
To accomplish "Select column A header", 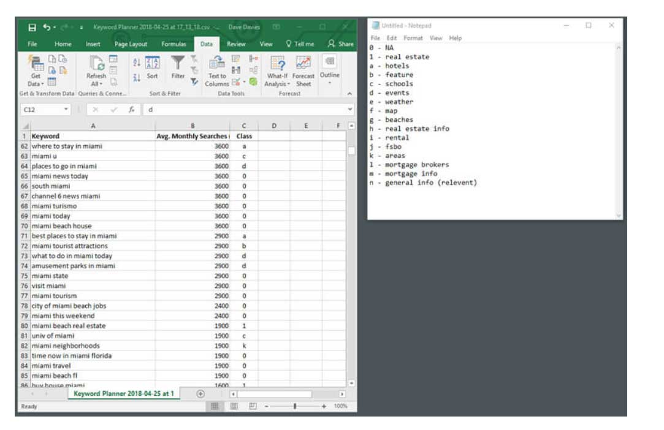I will tap(93, 126).
